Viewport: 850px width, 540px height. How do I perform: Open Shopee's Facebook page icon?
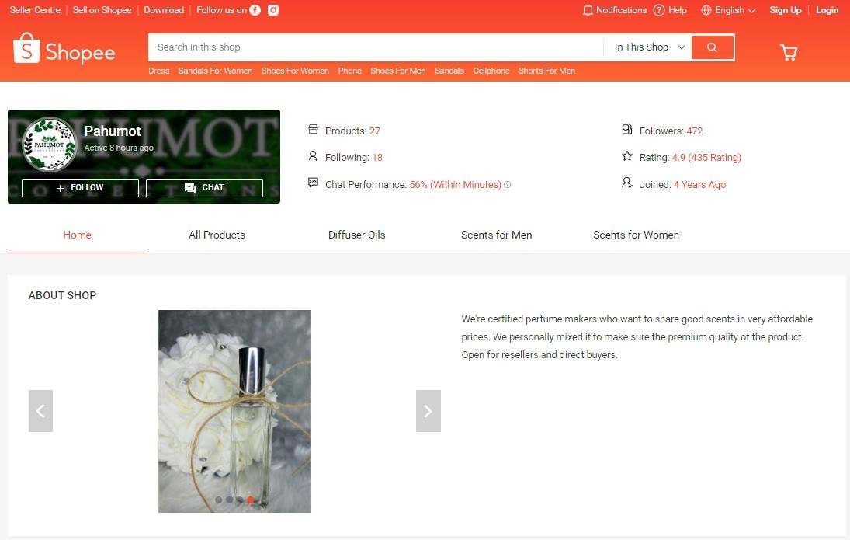(x=255, y=10)
